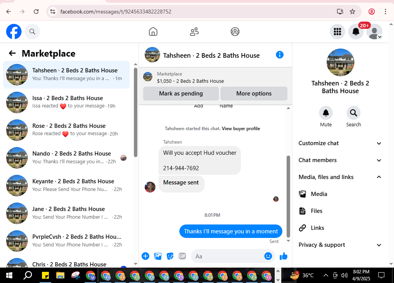Image resolution: width=394 pixels, height=283 pixels.
Task: Click the taskbar clock 8:02 PM
Action: pos(361,275)
